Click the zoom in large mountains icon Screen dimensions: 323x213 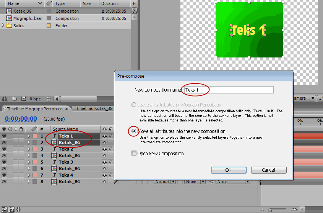point(294,210)
